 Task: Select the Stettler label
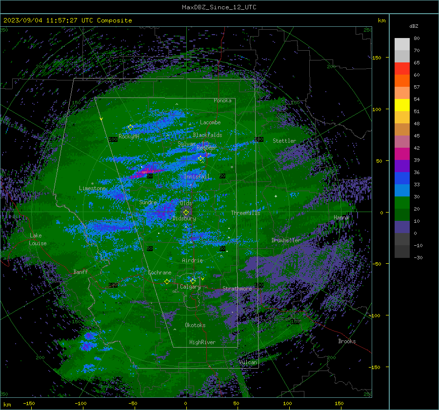point(284,141)
